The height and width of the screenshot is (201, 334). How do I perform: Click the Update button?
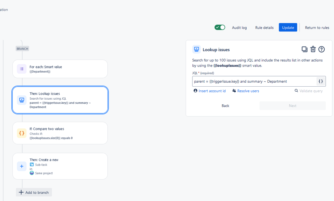pos(288,27)
